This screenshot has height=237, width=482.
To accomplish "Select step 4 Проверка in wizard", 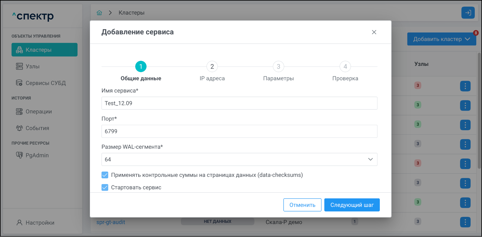I will click(345, 66).
